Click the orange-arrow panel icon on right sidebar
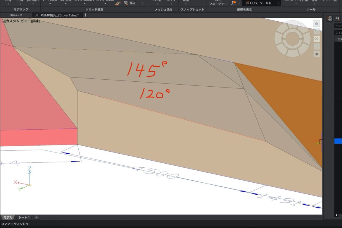 330,18
